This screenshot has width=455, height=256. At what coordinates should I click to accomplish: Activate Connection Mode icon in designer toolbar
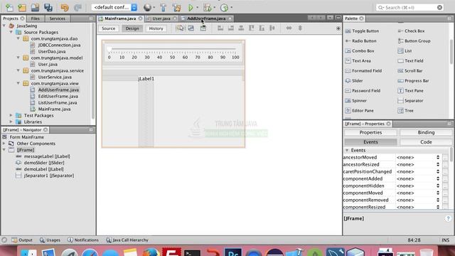pyautogui.click(x=191, y=28)
